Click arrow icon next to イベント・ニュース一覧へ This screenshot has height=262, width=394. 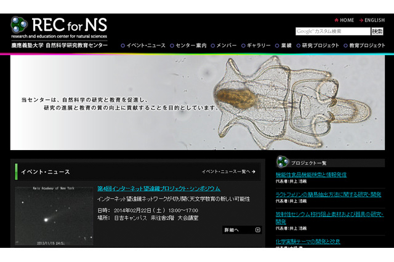point(254,172)
